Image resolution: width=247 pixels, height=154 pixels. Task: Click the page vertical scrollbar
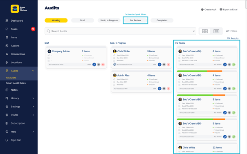click(246, 5)
